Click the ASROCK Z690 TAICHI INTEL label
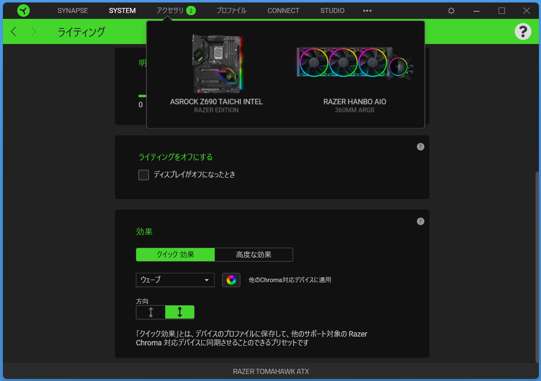 pyautogui.click(x=216, y=102)
